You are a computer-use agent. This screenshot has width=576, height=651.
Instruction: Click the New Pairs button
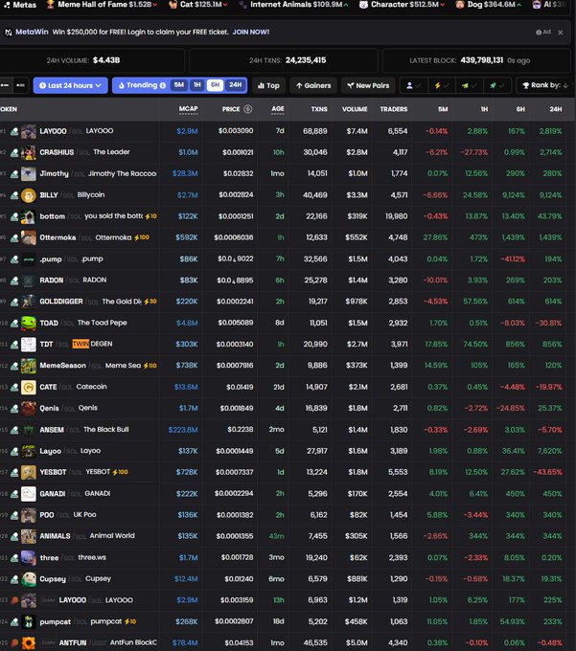(368, 85)
